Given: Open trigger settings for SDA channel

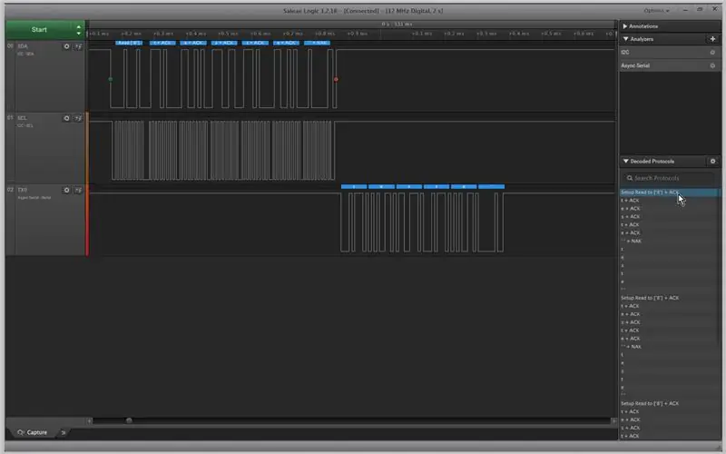Looking at the screenshot, I should coord(78,46).
